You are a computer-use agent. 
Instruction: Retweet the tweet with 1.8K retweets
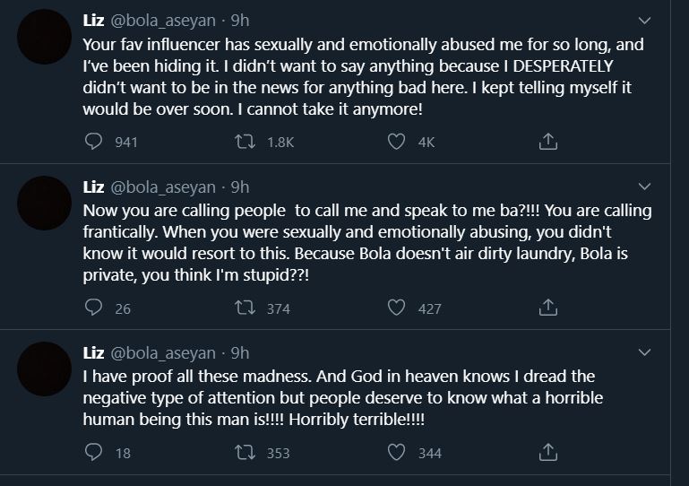click(x=245, y=142)
